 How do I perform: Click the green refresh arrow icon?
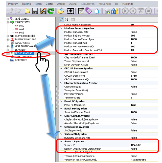coord(51,11)
